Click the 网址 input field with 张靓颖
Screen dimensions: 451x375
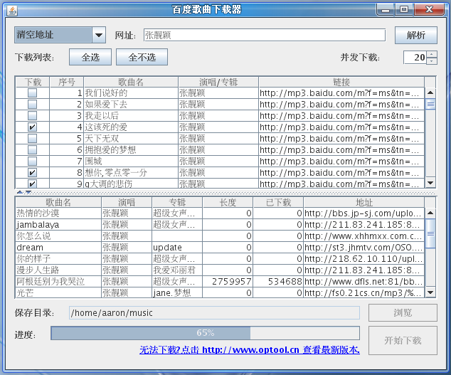tap(265, 35)
